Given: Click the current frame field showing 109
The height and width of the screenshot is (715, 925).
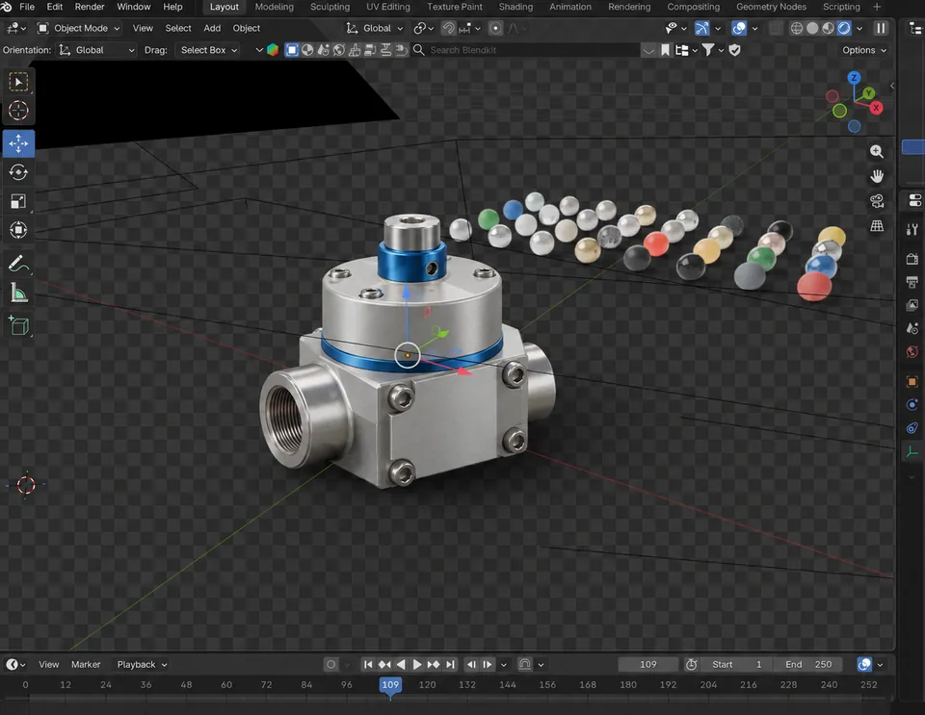Looking at the screenshot, I should [x=647, y=664].
